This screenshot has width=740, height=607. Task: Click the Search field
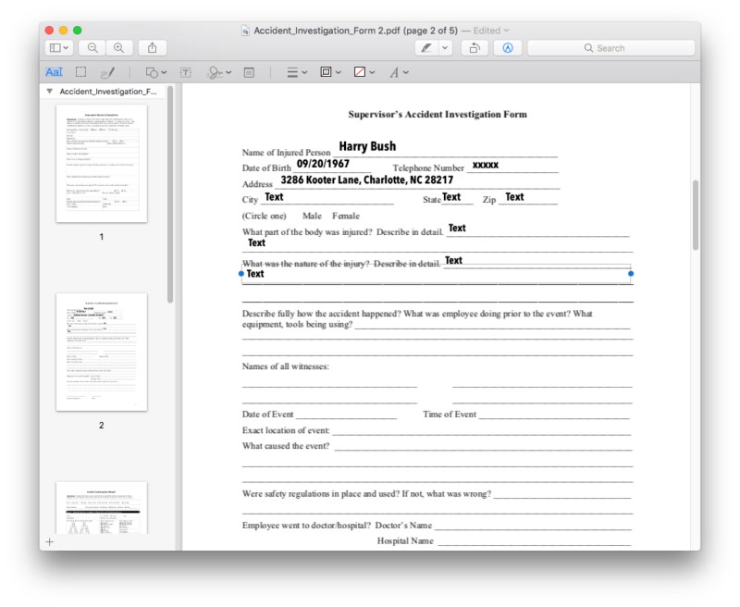610,48
